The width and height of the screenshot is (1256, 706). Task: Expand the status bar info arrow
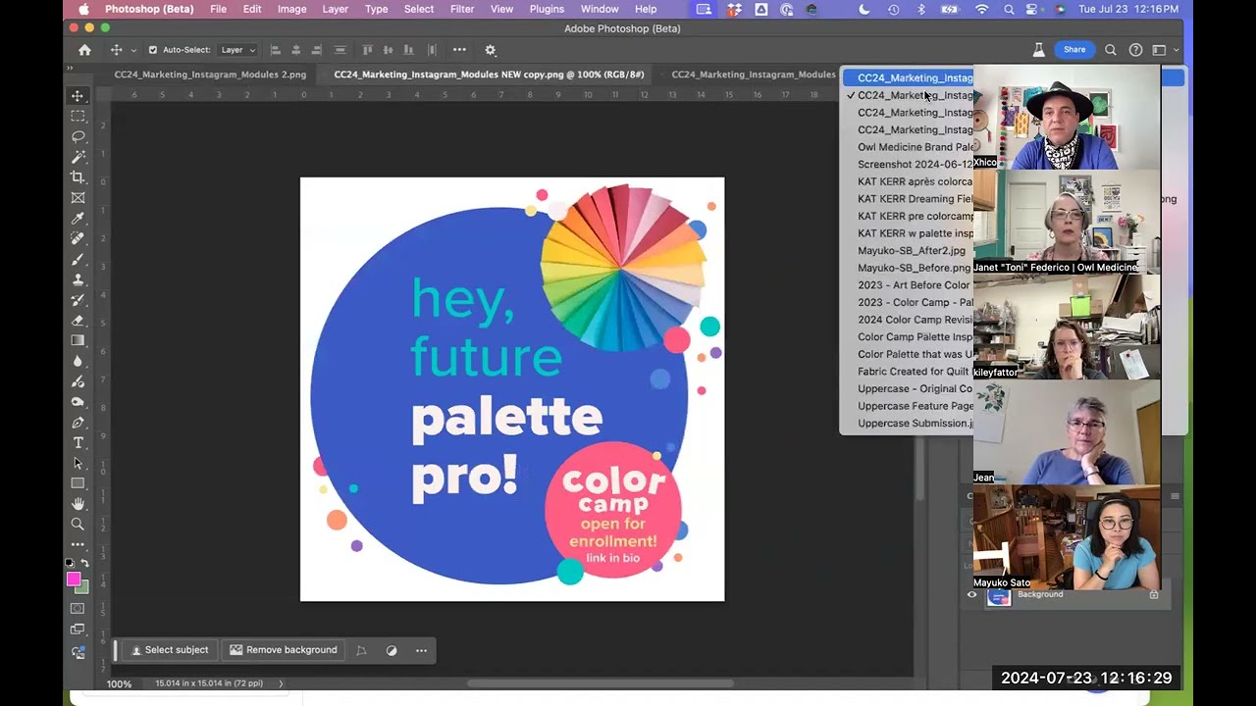coord(281,683)
